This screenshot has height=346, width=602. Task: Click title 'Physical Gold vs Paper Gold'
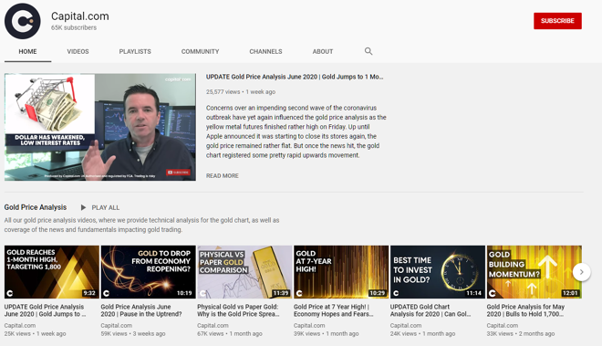238,310
